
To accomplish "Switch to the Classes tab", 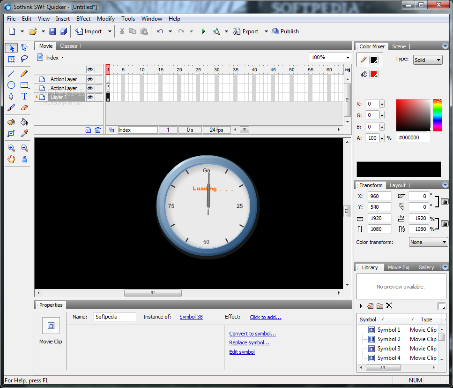I will click(68, 46).
